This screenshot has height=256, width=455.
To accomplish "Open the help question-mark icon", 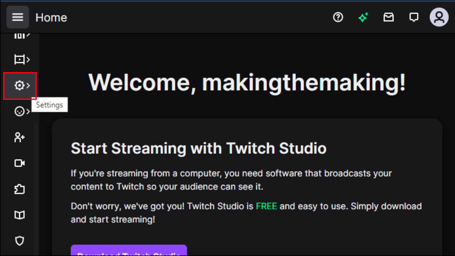I will (338, 17).
